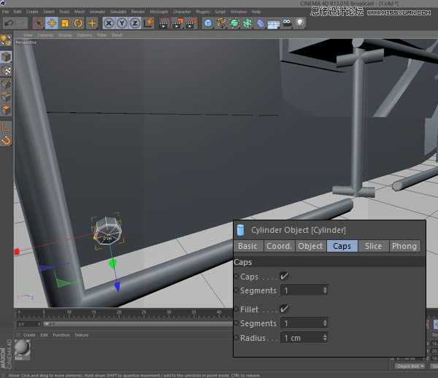Open the Phong tab
The width and height of the screenshot is (438, 378).
click(404, 246)
